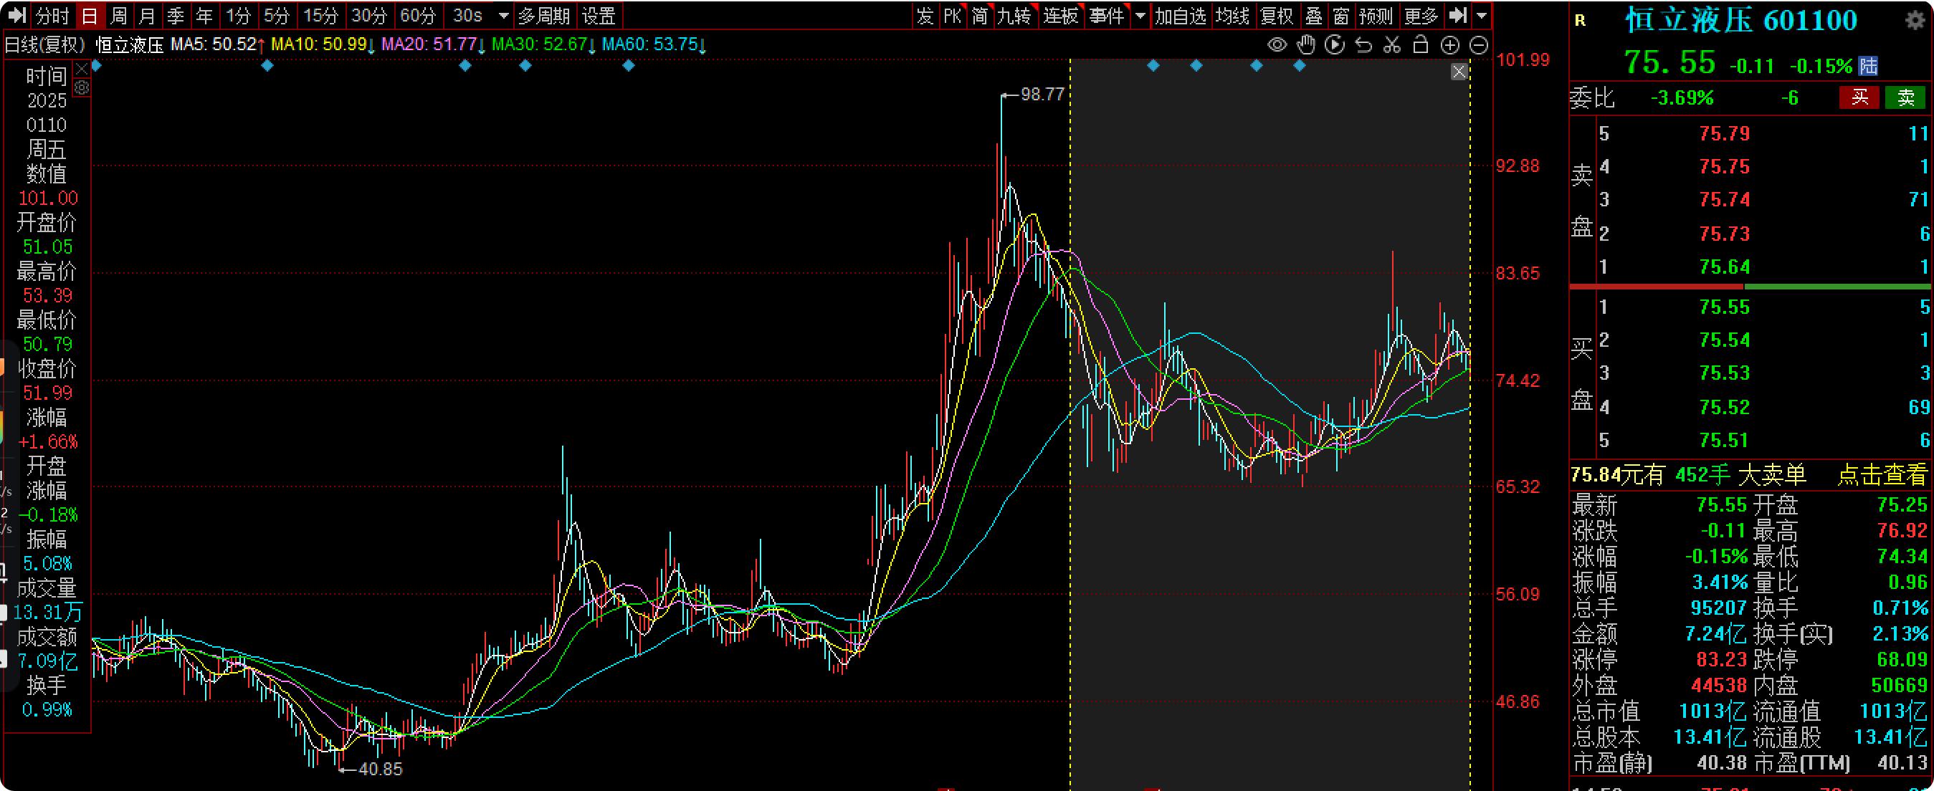
Task: Click the 简 simplified view button
Action: (x=980, y=16)
